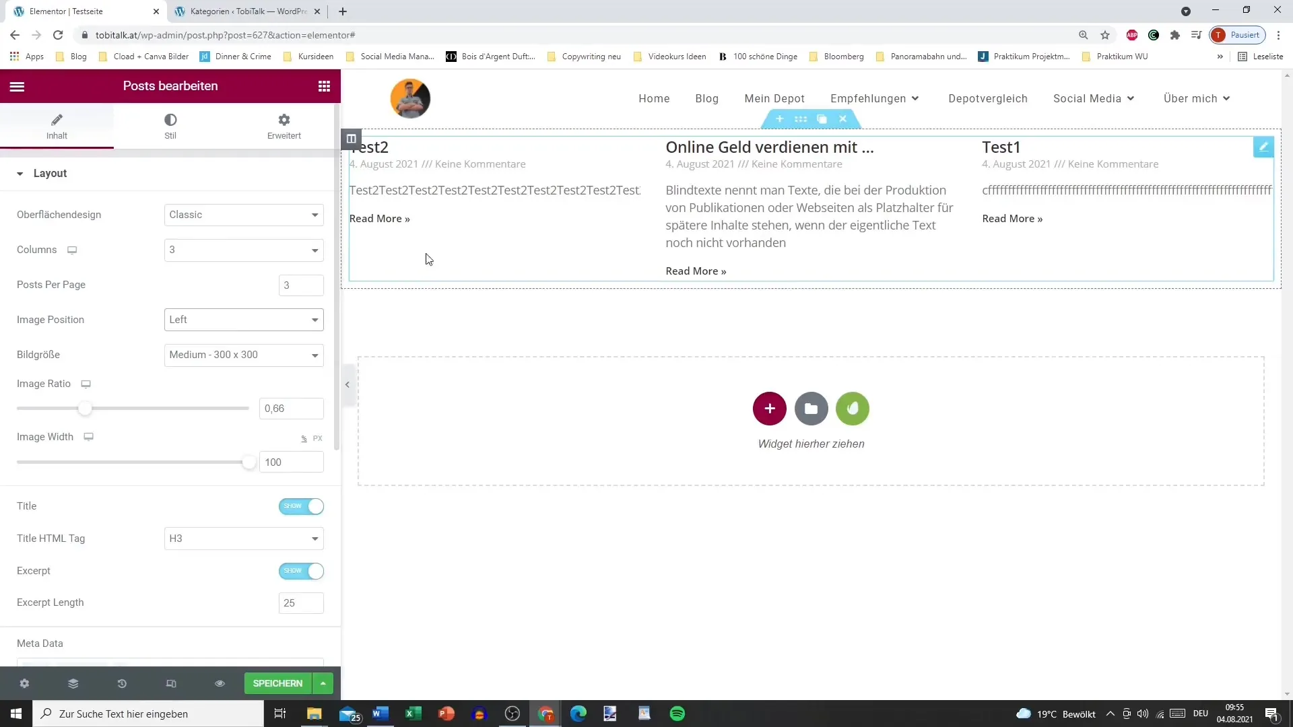
Task: Click the Posts Per Page number field
Action: point(301,285)
